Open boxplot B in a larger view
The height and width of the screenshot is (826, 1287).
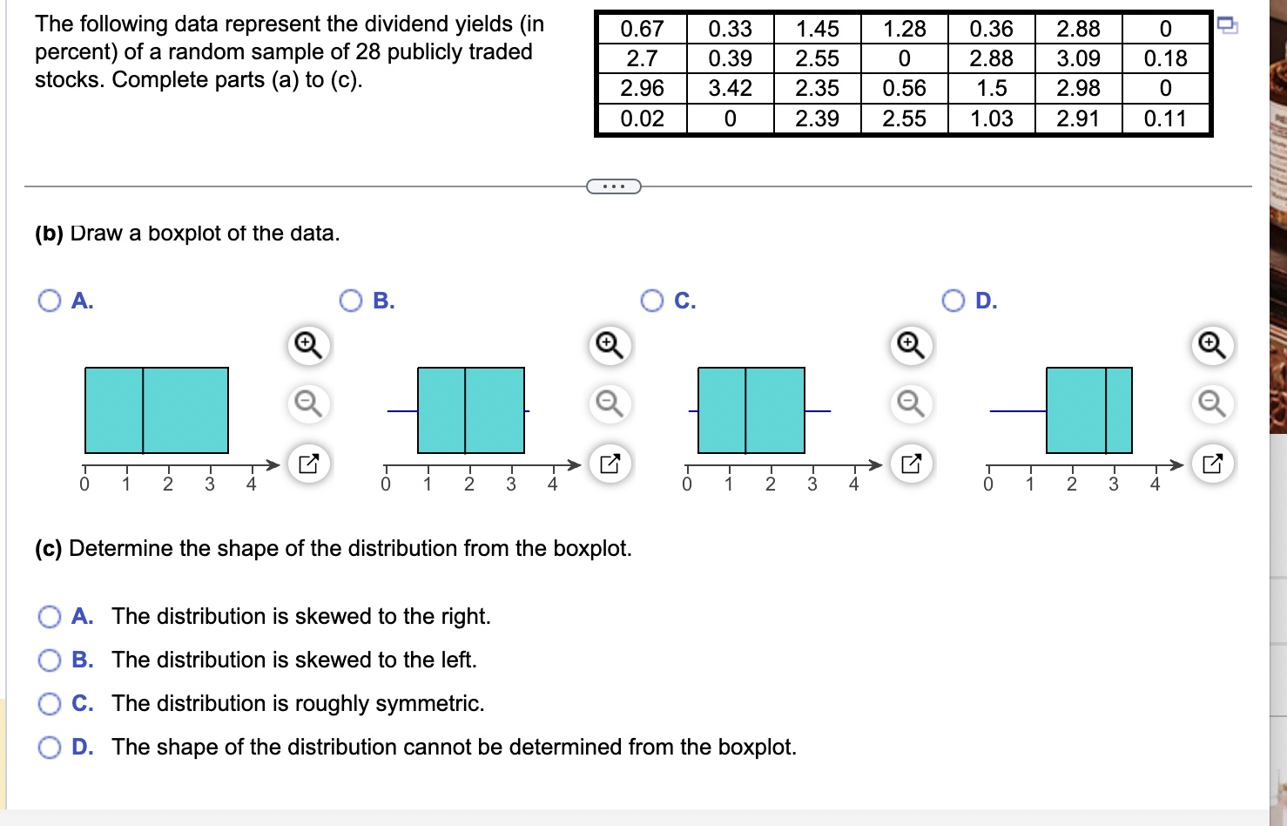click(608, 464)
